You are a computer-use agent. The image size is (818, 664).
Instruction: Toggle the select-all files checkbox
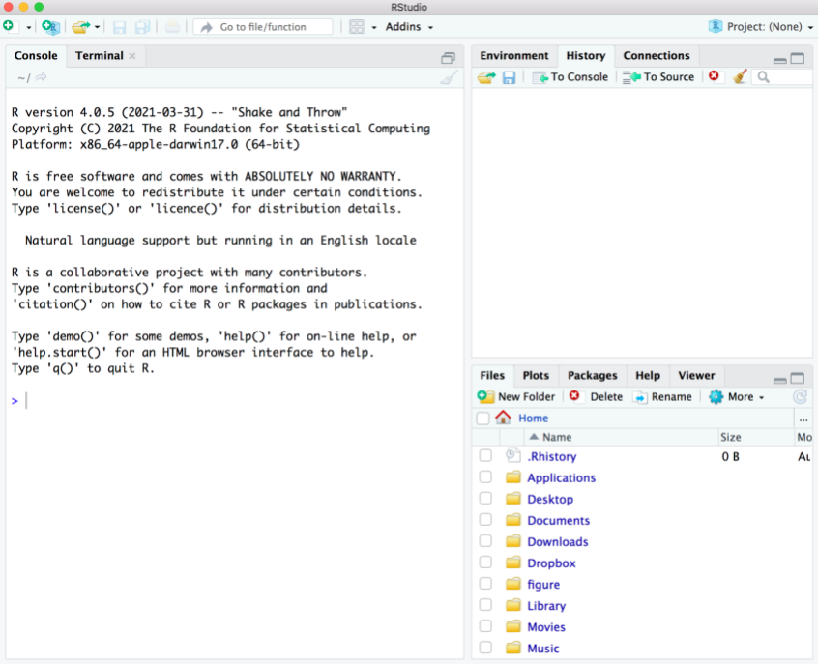point(483,419)
